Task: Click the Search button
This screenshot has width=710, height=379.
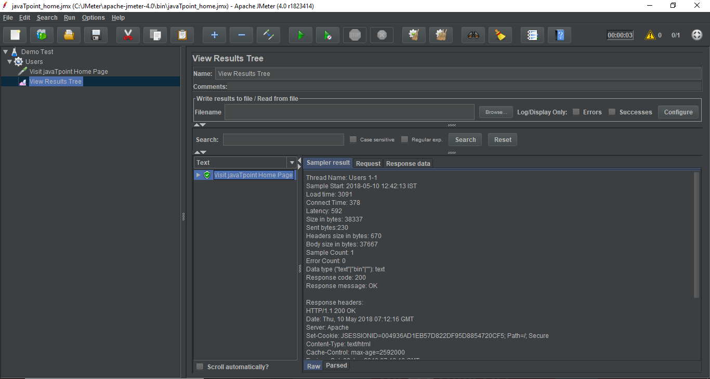Action: pos(465,139)
